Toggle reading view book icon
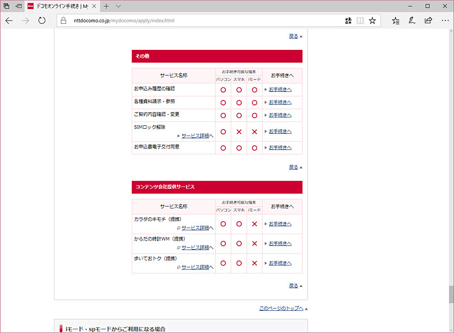The height and width of the screenshot is (333, 454). tap(360, 20)
